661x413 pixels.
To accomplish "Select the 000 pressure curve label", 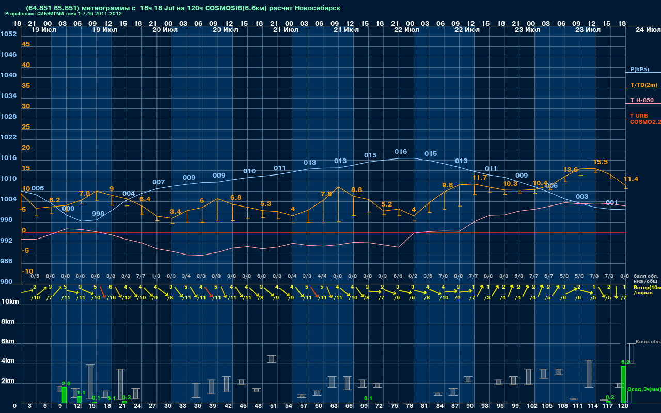I will tap(68, 209).
